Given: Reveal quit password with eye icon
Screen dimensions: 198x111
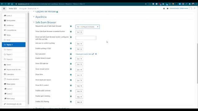Looking at the screenshot, I should (96, 54).
